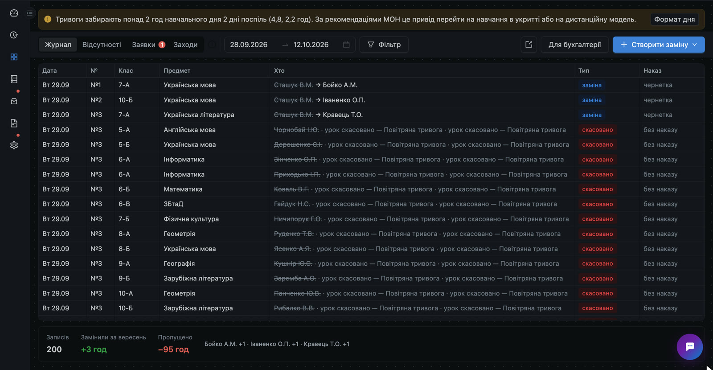Click скасовано tag in Англійська мова row
713x370 pixels.
pyautogui.click(x=597, y=130)
